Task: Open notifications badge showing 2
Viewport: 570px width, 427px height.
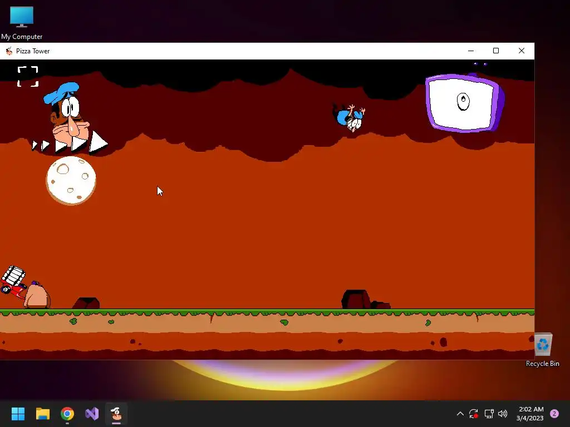Action: point(554,414)
